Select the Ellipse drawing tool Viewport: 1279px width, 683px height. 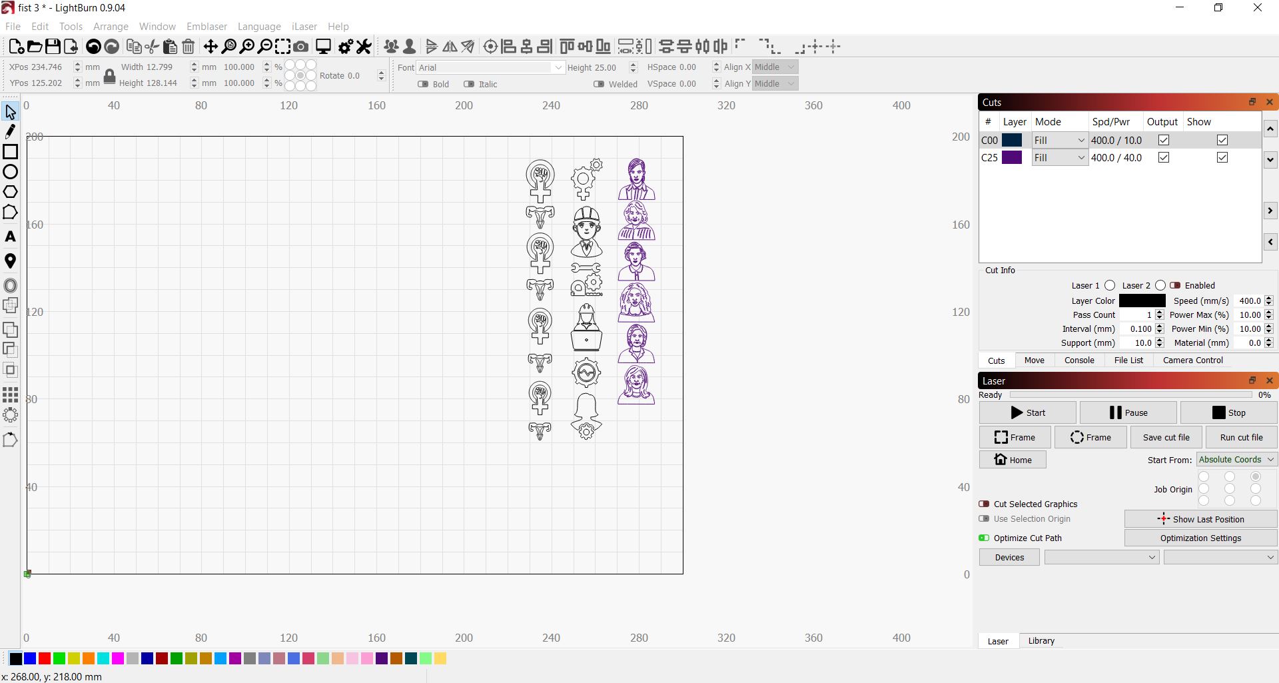10,172
